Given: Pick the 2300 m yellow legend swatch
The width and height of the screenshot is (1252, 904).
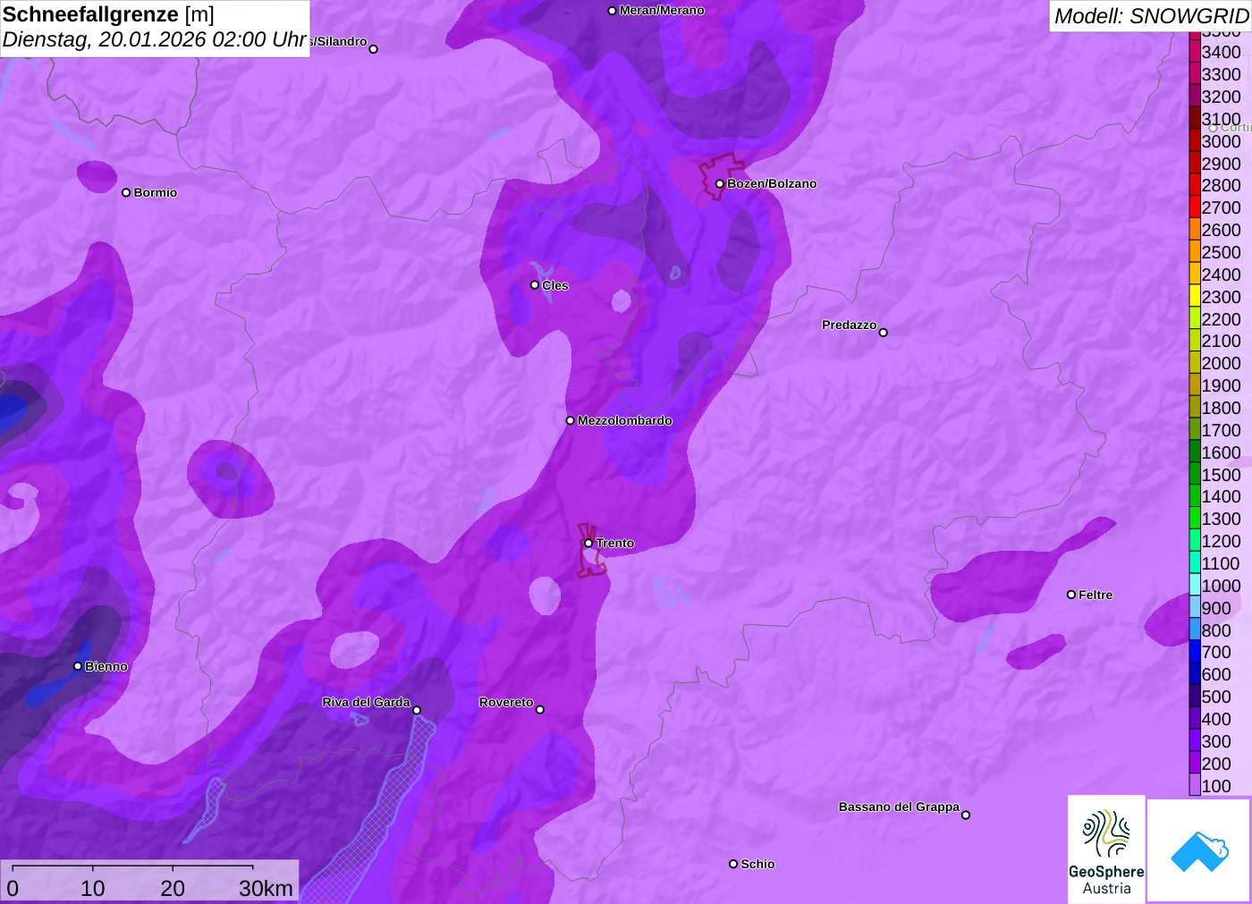Looking at the screenshot, I should (1195, 297).
